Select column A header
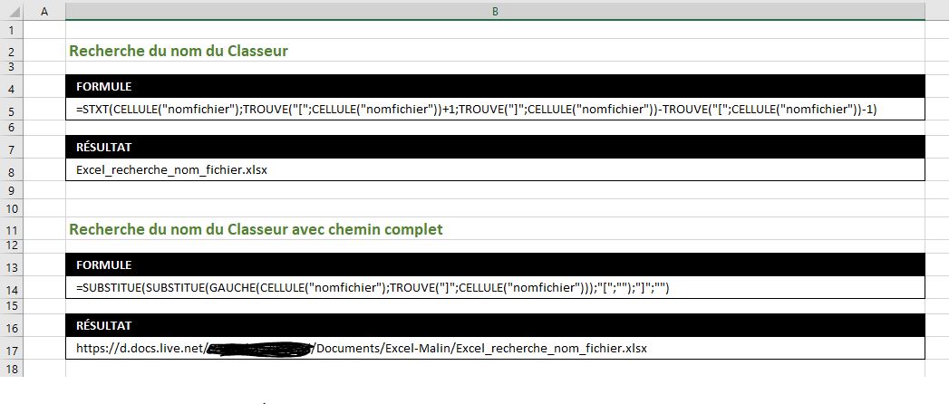The image size is (949, 404). [44, 11]
